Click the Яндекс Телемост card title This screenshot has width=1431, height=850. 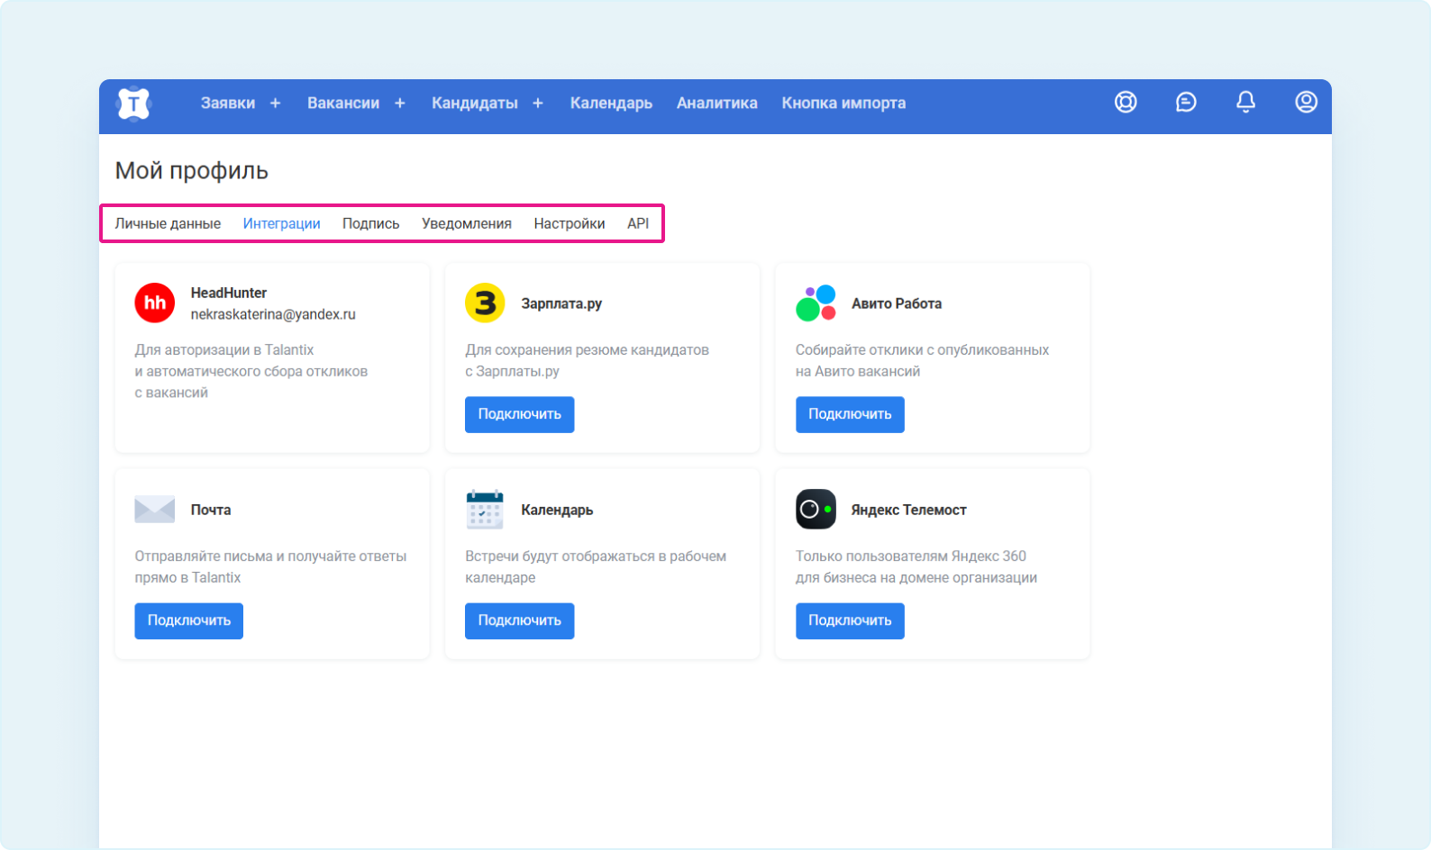pos(909,510)
